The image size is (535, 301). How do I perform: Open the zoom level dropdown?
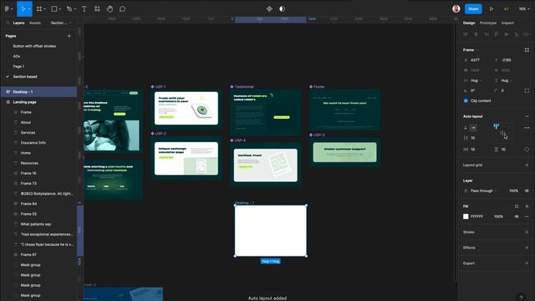524,9
